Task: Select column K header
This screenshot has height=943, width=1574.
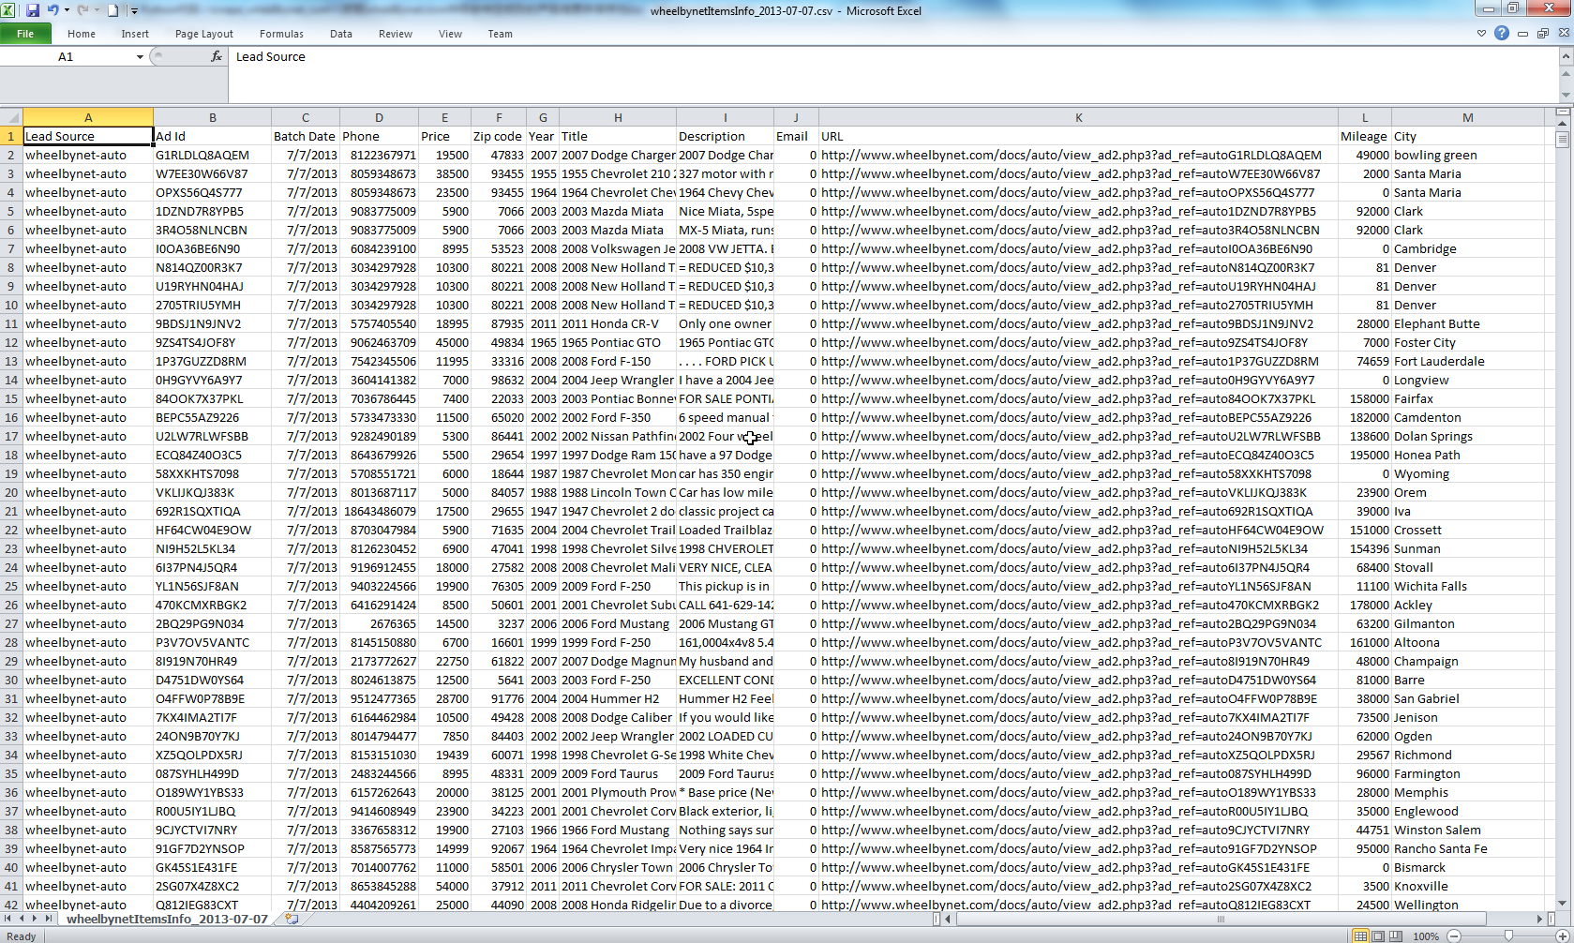Action: (1078, 117)
